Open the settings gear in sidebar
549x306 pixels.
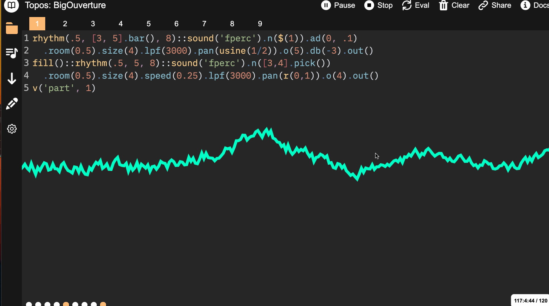coord(12,129)
